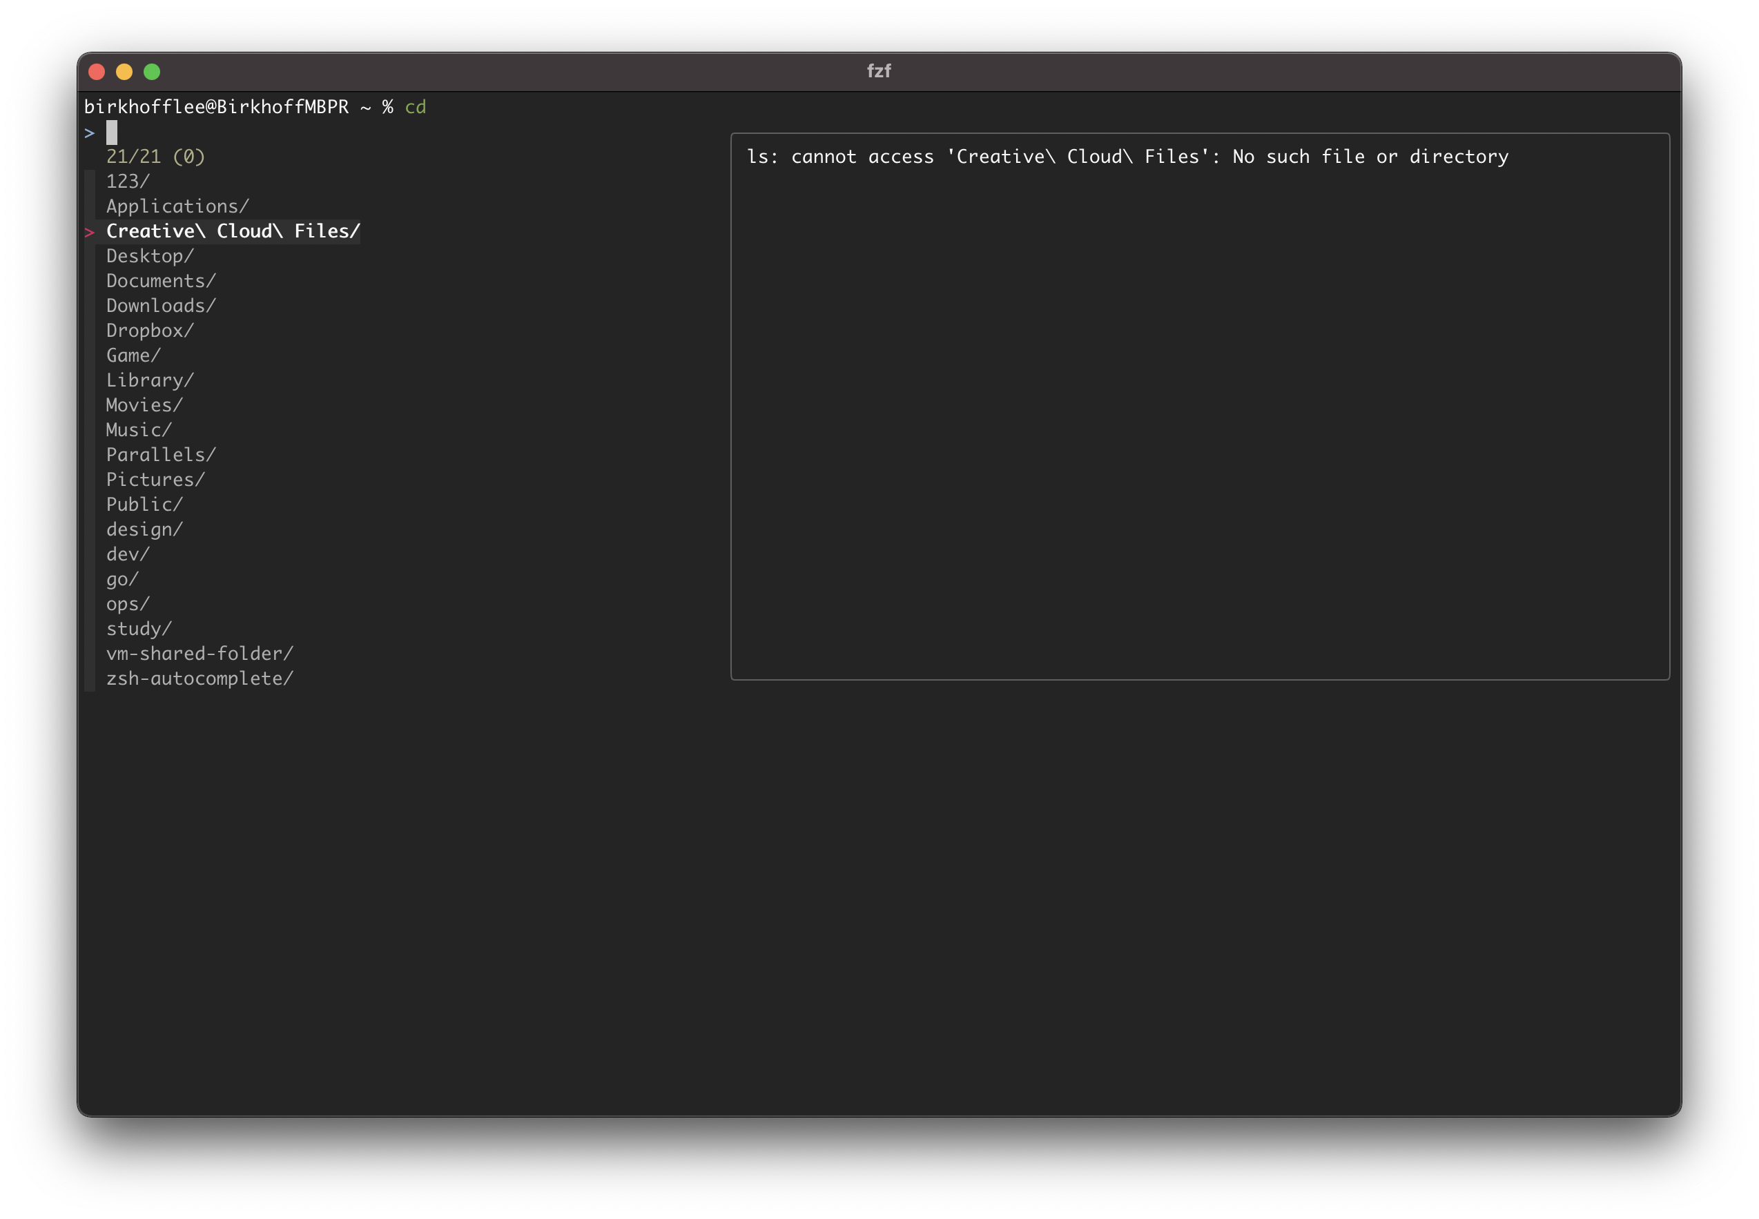This screenshot has width=1759, height=1219.
Task: Select the Library/ folder in the list
Action: [148, 380]
